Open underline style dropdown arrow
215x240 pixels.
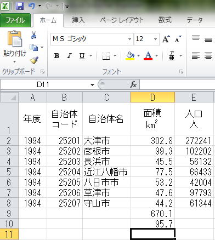[x=90, y=55]
